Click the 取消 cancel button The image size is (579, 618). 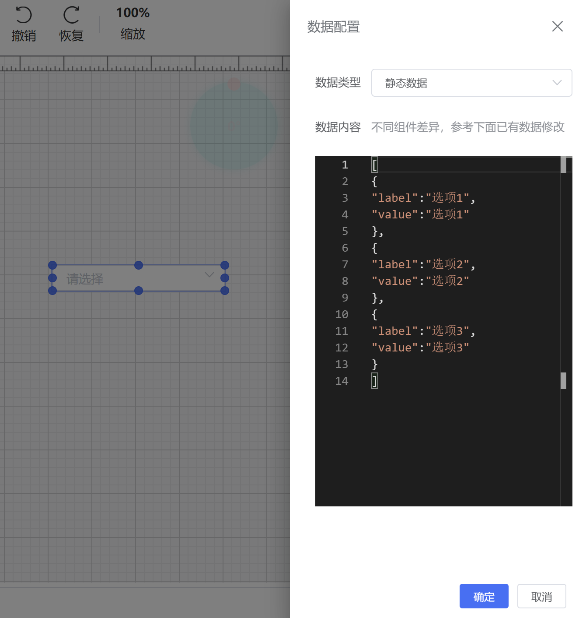point(541,596)
